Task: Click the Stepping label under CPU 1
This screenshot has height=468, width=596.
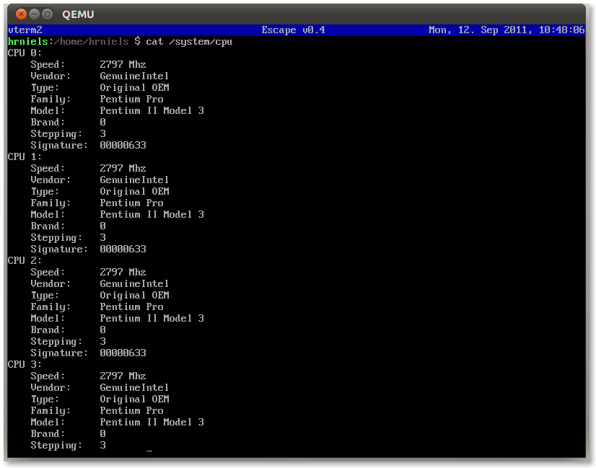Action: [56, 238]
